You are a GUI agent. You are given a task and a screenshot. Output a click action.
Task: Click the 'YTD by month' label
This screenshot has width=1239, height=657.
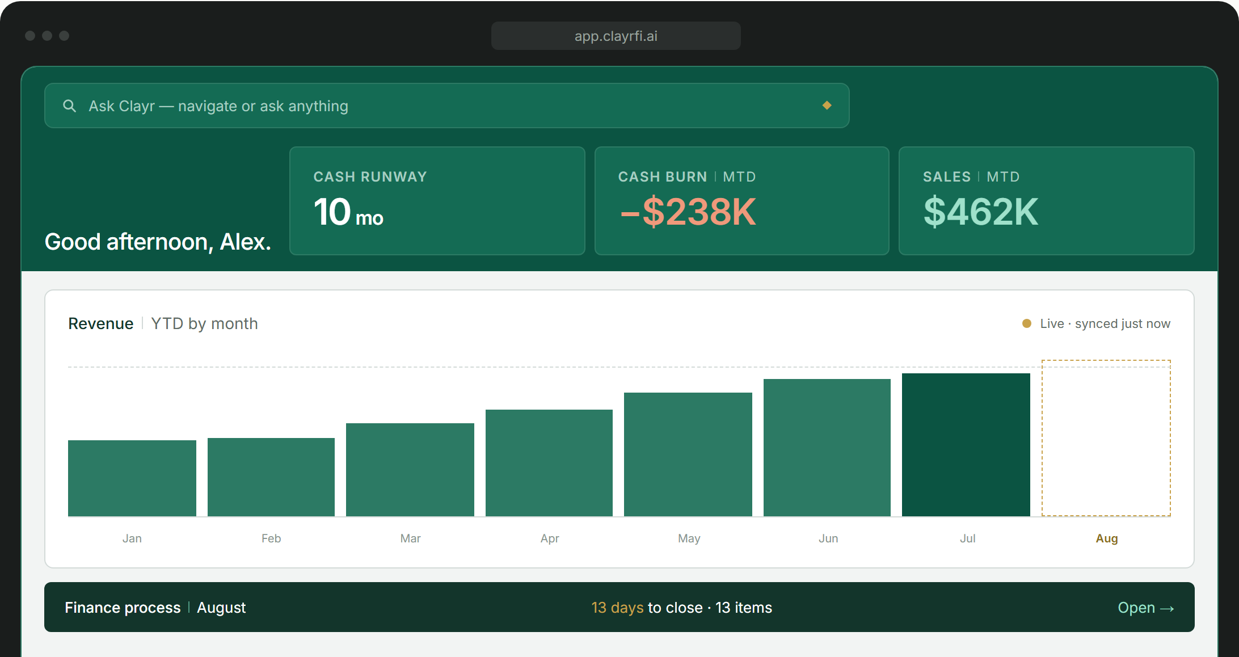click(x=204, y=323)
